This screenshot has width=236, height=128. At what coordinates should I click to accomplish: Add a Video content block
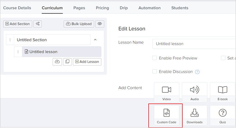166,92
